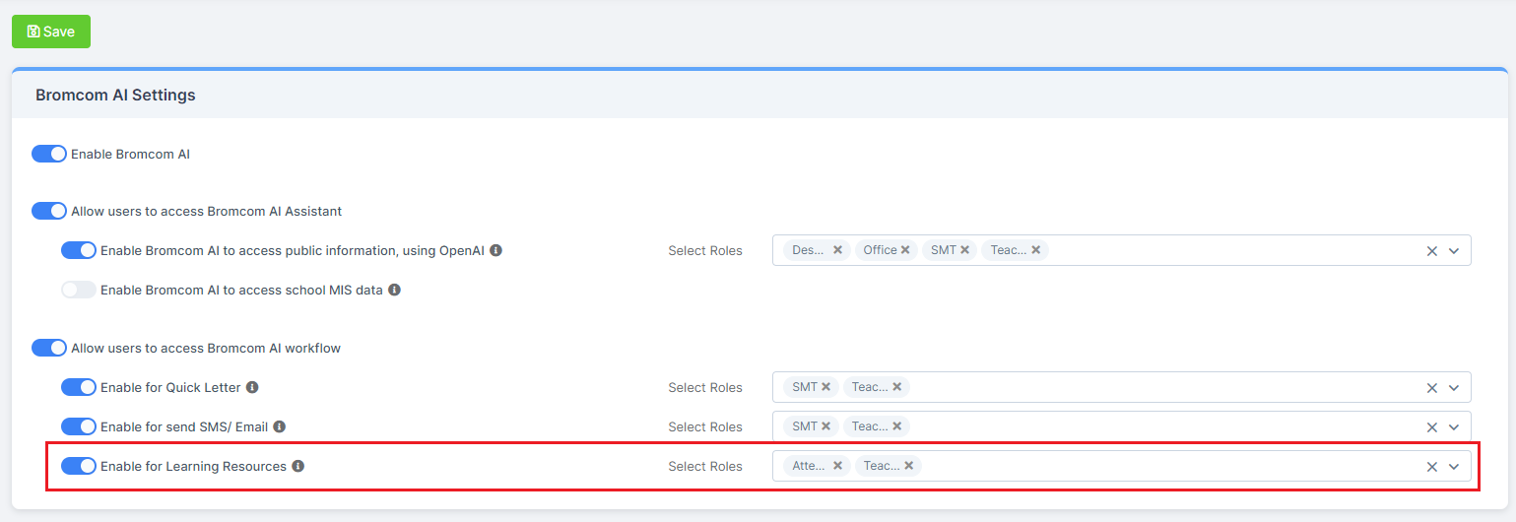Click info icon beside school MIS data
Screen dimensions: 1516x522
pyautogui.click(x=394, y=290)
